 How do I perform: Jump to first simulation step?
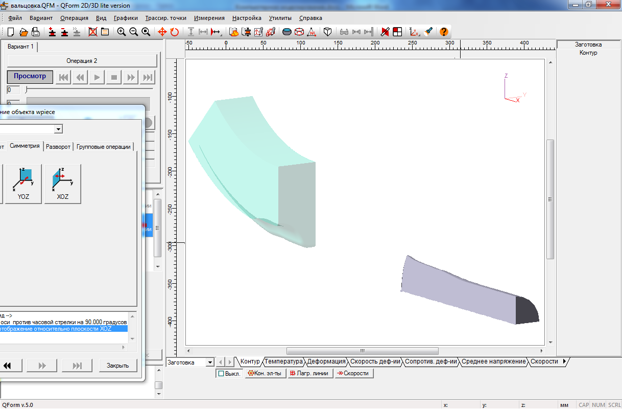click(63, 77)
